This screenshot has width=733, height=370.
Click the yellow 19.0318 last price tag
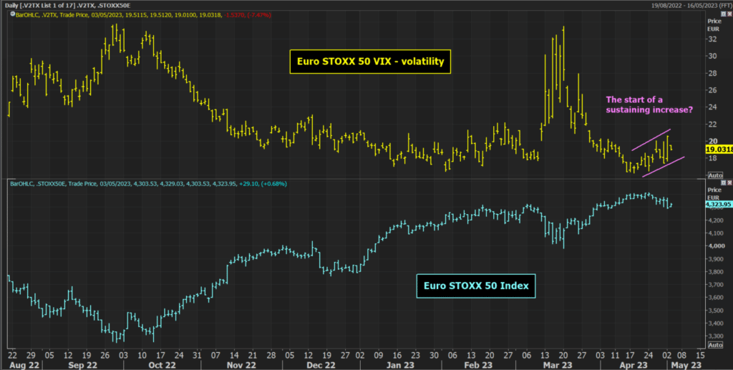click(x=719, y=150)
